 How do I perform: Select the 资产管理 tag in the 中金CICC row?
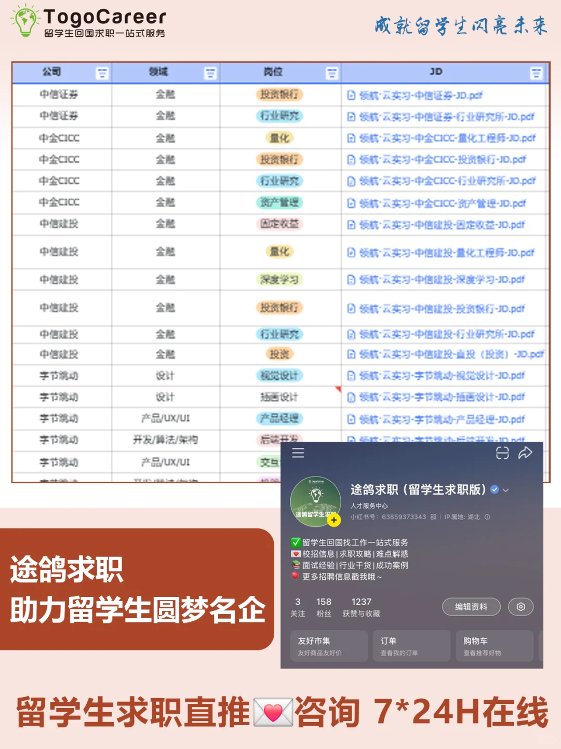pos(279,202)
